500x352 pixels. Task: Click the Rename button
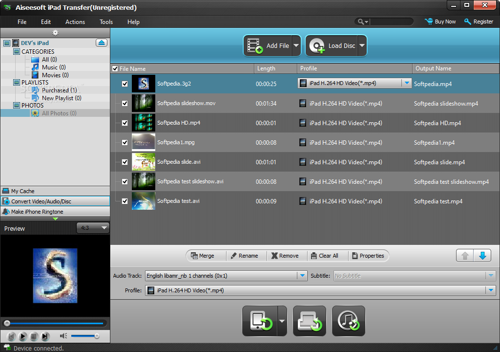pyautogui.click(x=244, y=256)
